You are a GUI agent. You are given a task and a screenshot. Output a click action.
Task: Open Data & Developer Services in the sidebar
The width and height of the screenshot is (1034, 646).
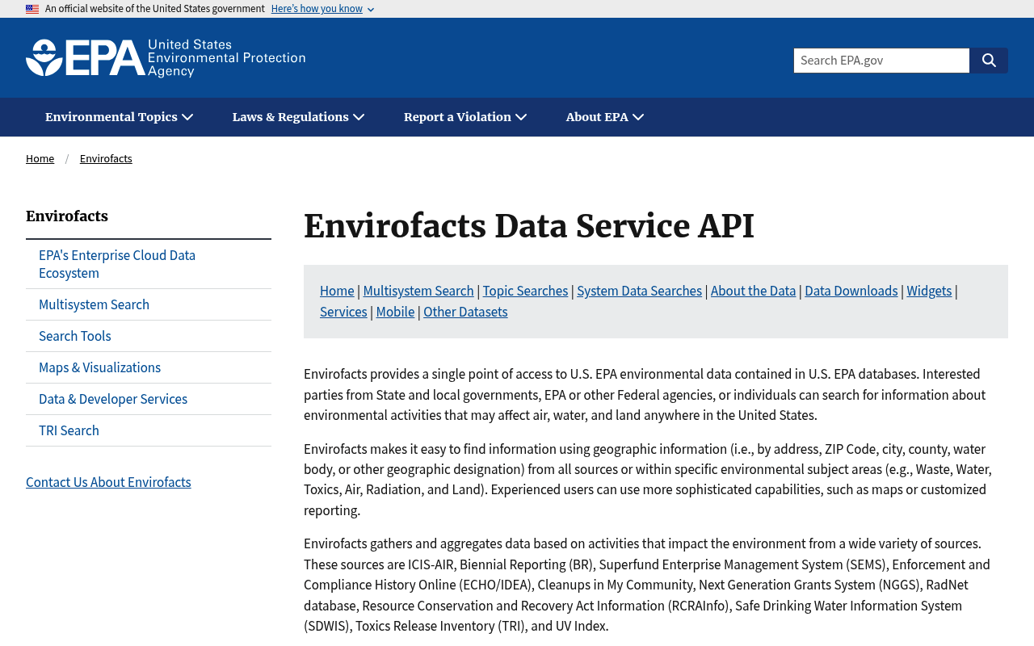pyautogui.click(x=149, y=399)
